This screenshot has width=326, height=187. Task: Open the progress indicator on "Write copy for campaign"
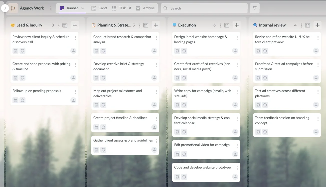coord(184,105)
